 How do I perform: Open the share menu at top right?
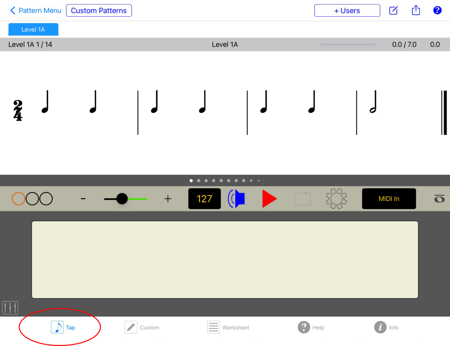[415, 10]
